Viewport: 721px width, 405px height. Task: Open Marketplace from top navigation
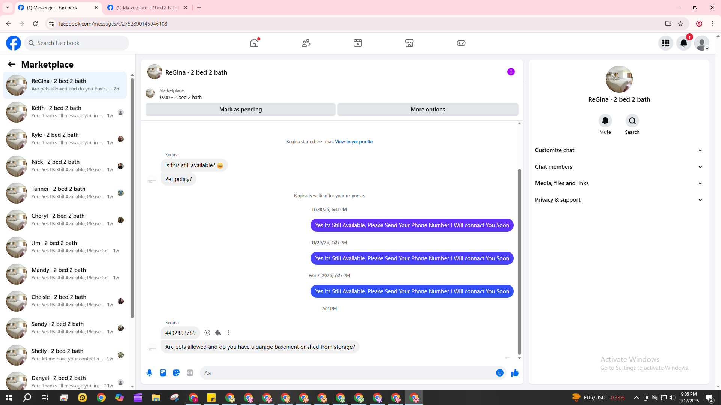(x=409, y=43)
